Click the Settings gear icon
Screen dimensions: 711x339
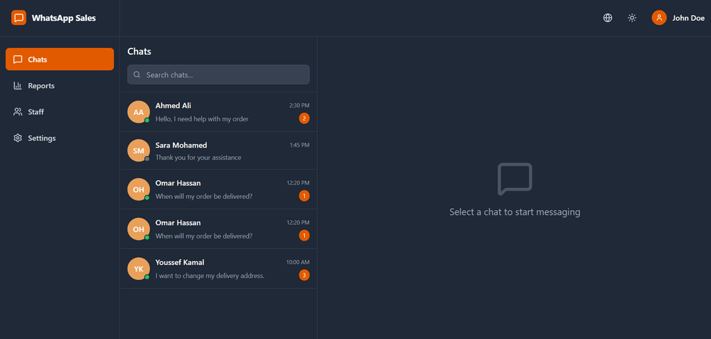pyautogui.click(x=18, y=138)
